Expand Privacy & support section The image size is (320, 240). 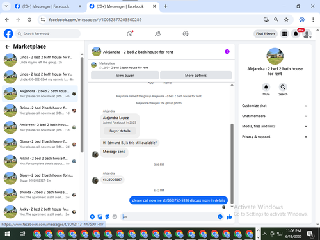pos(275,136)
